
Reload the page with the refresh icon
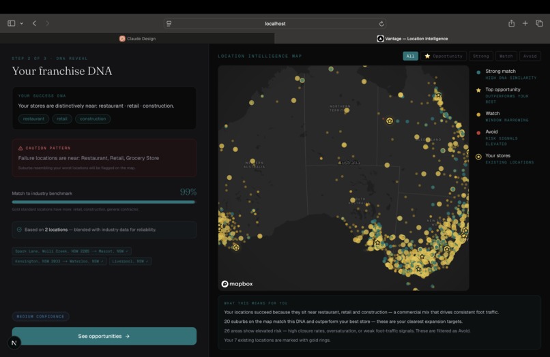pyautogui.click(x=381, y=23)
